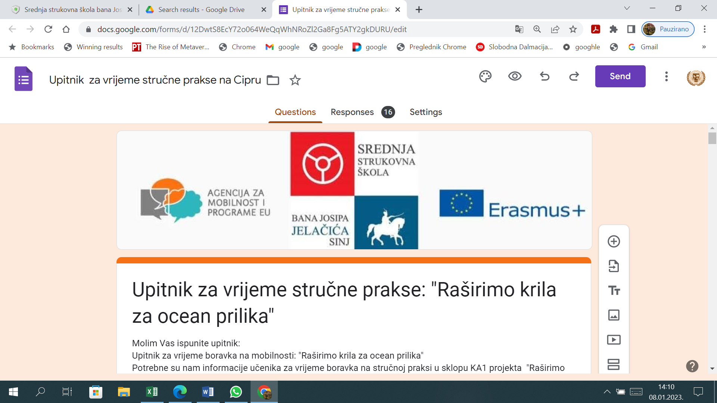Preview the form with eye icon
This screenshot has height=403, width=717.
click(x=515, y=76)
